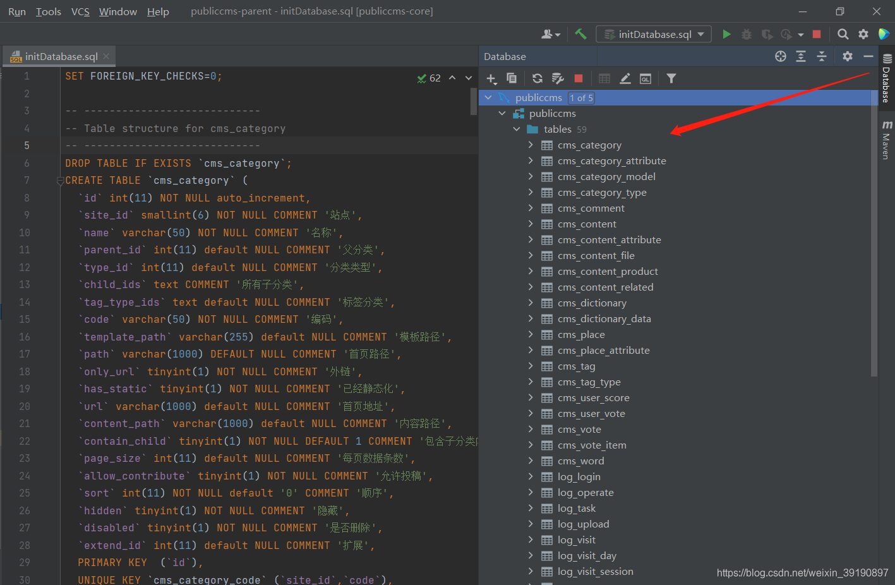Open Database tool window side tab
895x585 pixels.
[x=887, y=78]
